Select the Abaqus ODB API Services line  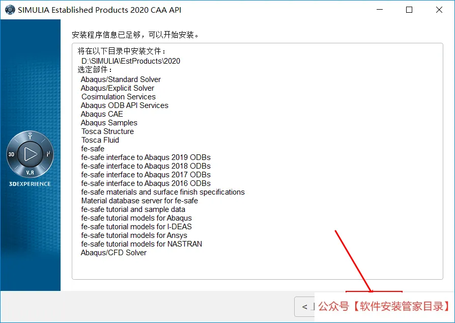click(x=125, y=105)
